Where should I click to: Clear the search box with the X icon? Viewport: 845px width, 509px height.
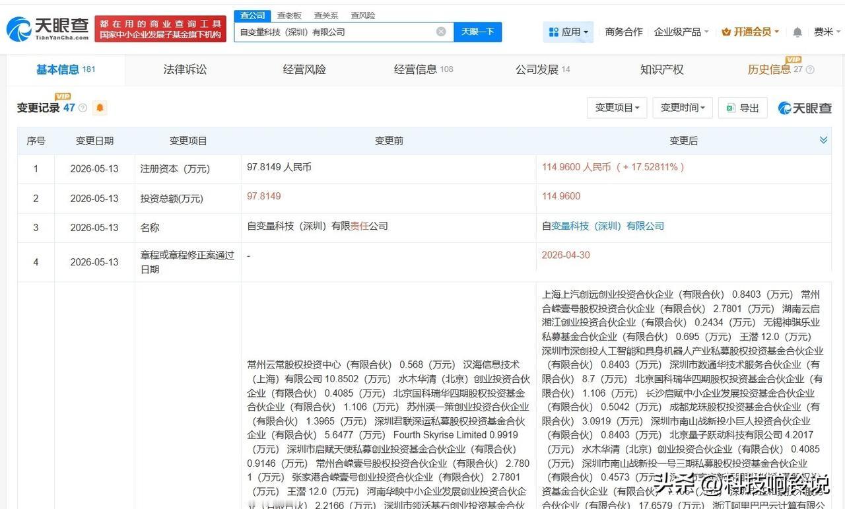(x=441, y=32)
